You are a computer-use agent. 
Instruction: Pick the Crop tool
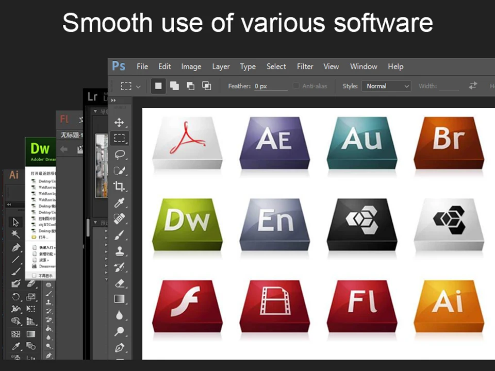tap(119, 186)
